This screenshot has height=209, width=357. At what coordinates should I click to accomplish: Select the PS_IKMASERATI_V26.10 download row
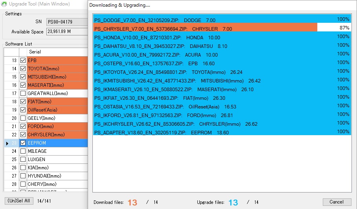pos(222,88)
